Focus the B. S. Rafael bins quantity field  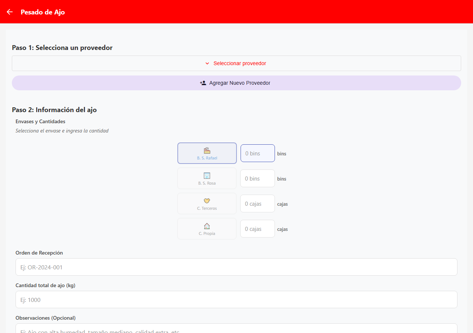click(x=258, y=153)
